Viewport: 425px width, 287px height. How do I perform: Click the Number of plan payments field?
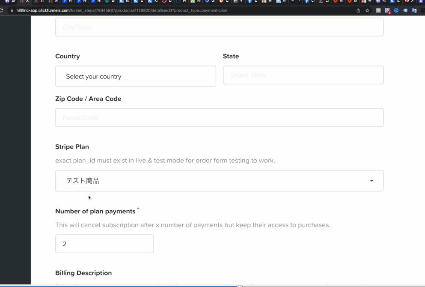pyautogui.click(x=104, y=244)
